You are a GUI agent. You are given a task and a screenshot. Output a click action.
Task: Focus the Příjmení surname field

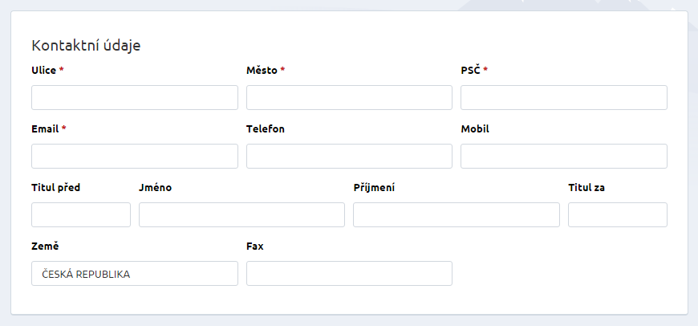[x=456, y=214]
